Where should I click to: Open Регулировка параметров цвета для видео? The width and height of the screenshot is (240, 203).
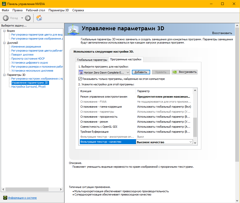[x=37, y=35]
